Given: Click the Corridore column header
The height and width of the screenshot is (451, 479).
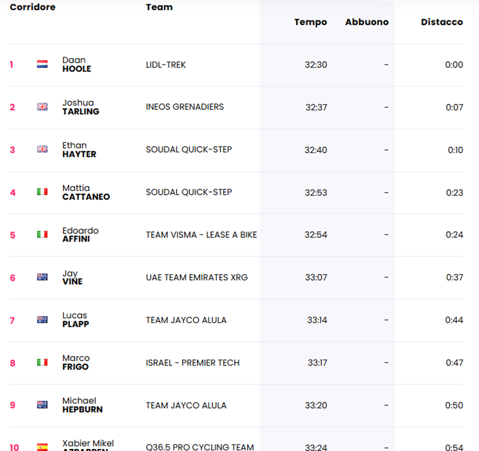Looking at the screenshot, I should [x=33, y=7].
